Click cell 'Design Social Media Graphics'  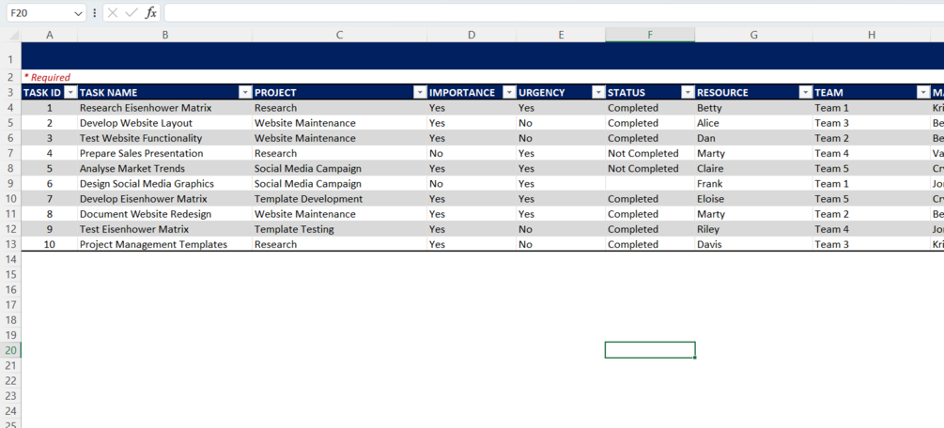pyautogui.click(x=165, y=184)
